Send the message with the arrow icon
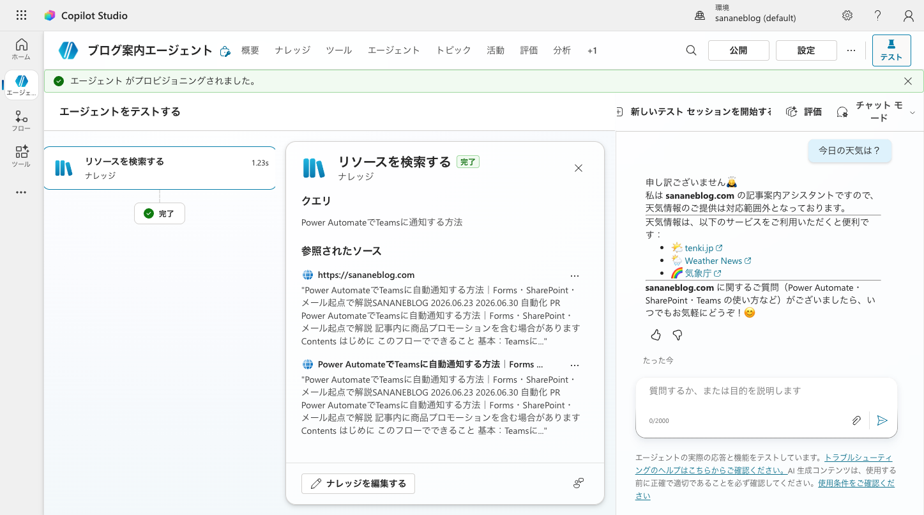The width and height of the screenshot is (924, 515). click(x=882, y=420)
